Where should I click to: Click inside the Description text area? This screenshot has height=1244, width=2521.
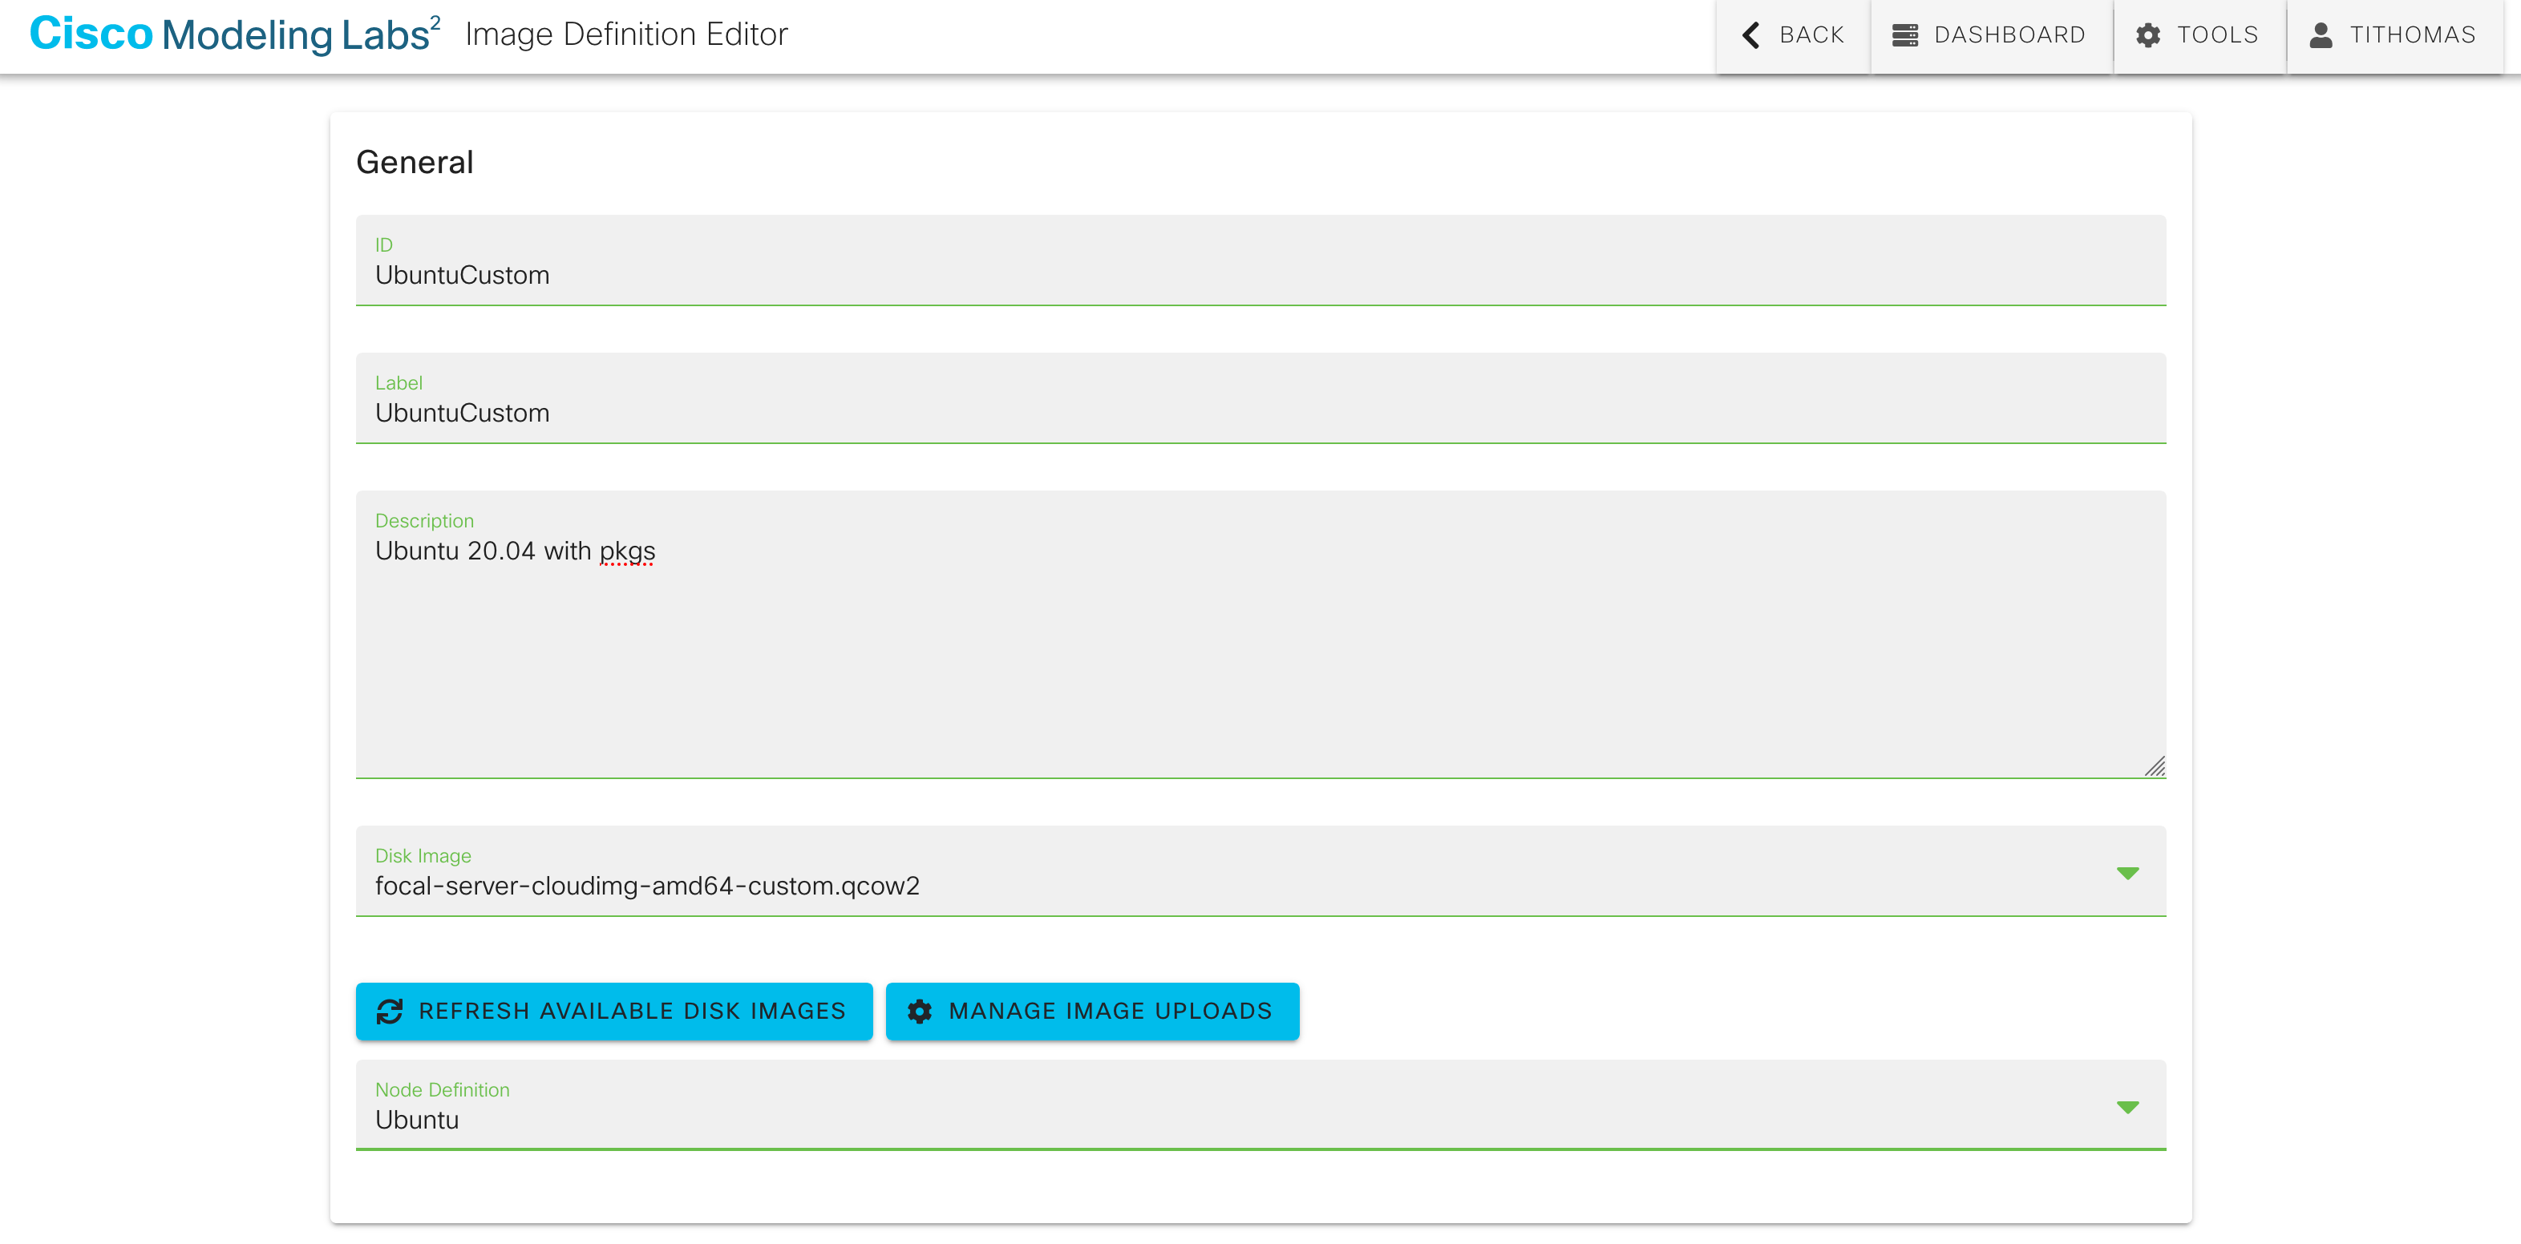click(1260, 645)
